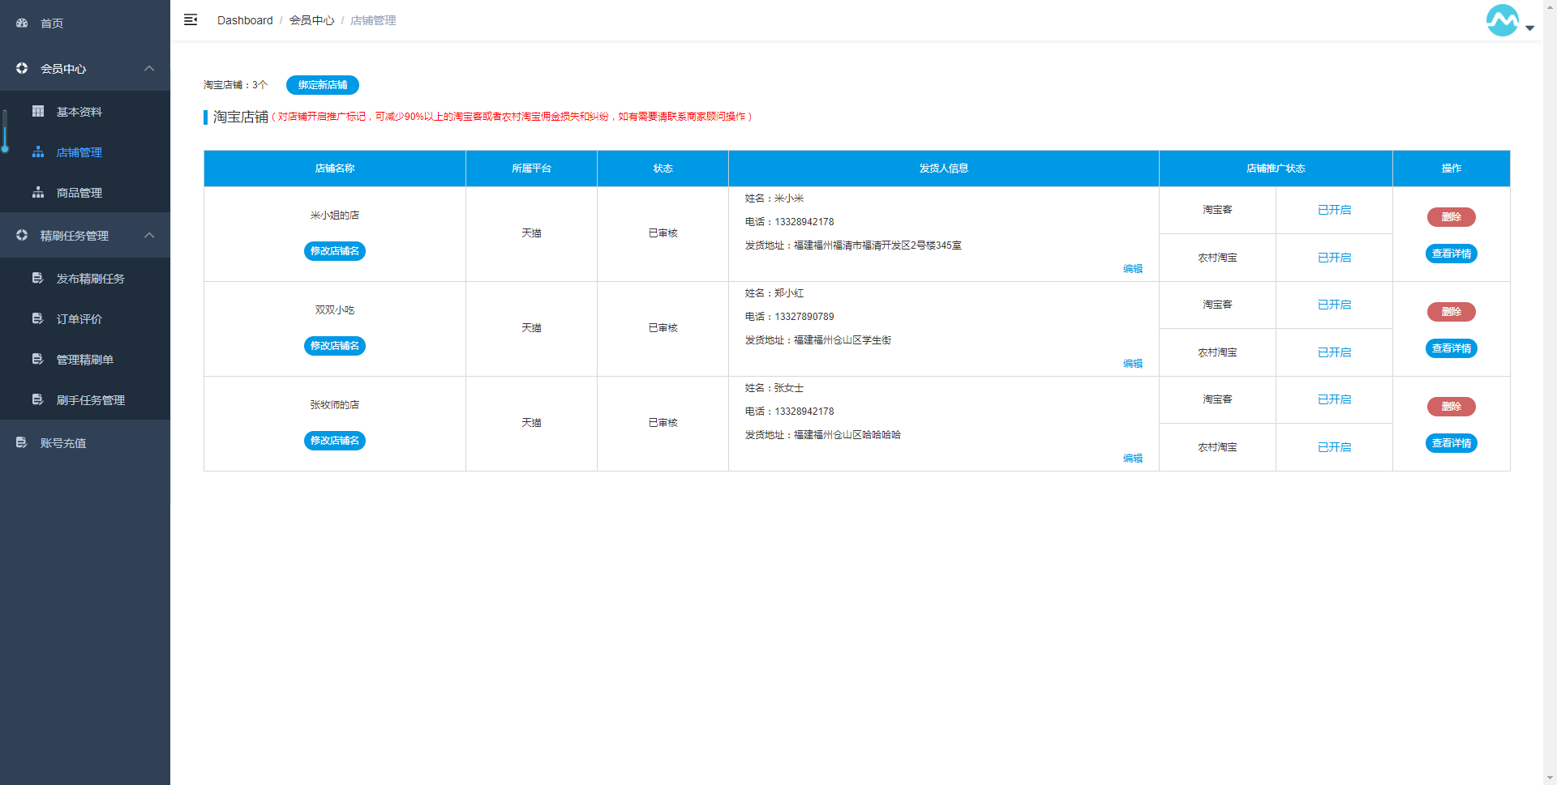1557x785 pixels.
Task: Toggle 农村淘宝 已开启 status for 双双小吃
Action: [x=1334, y=352]
